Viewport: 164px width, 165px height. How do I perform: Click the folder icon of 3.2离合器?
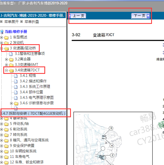click(x=11, y=60)
